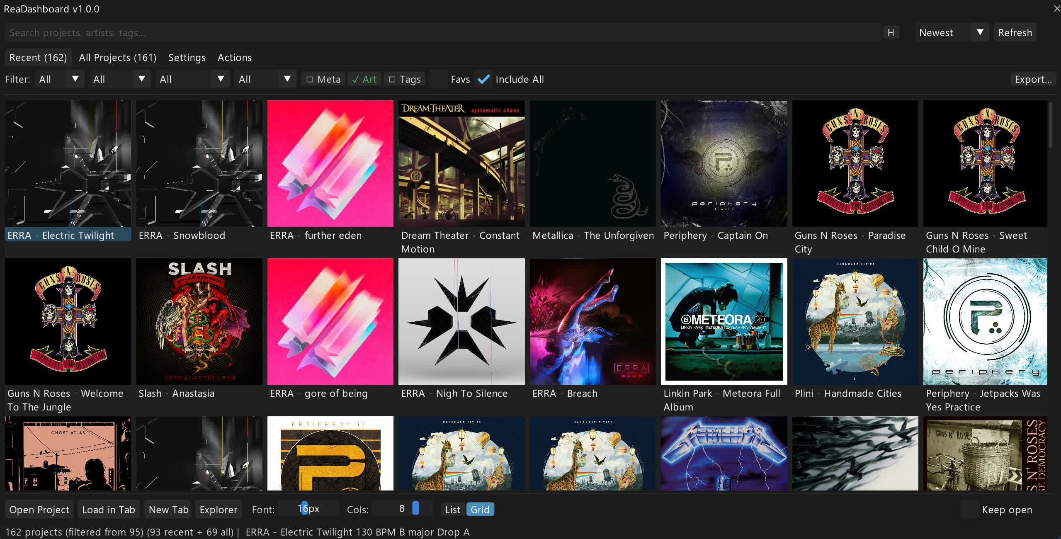Select the Periphery II yellow logo cover

pos(330,454)
